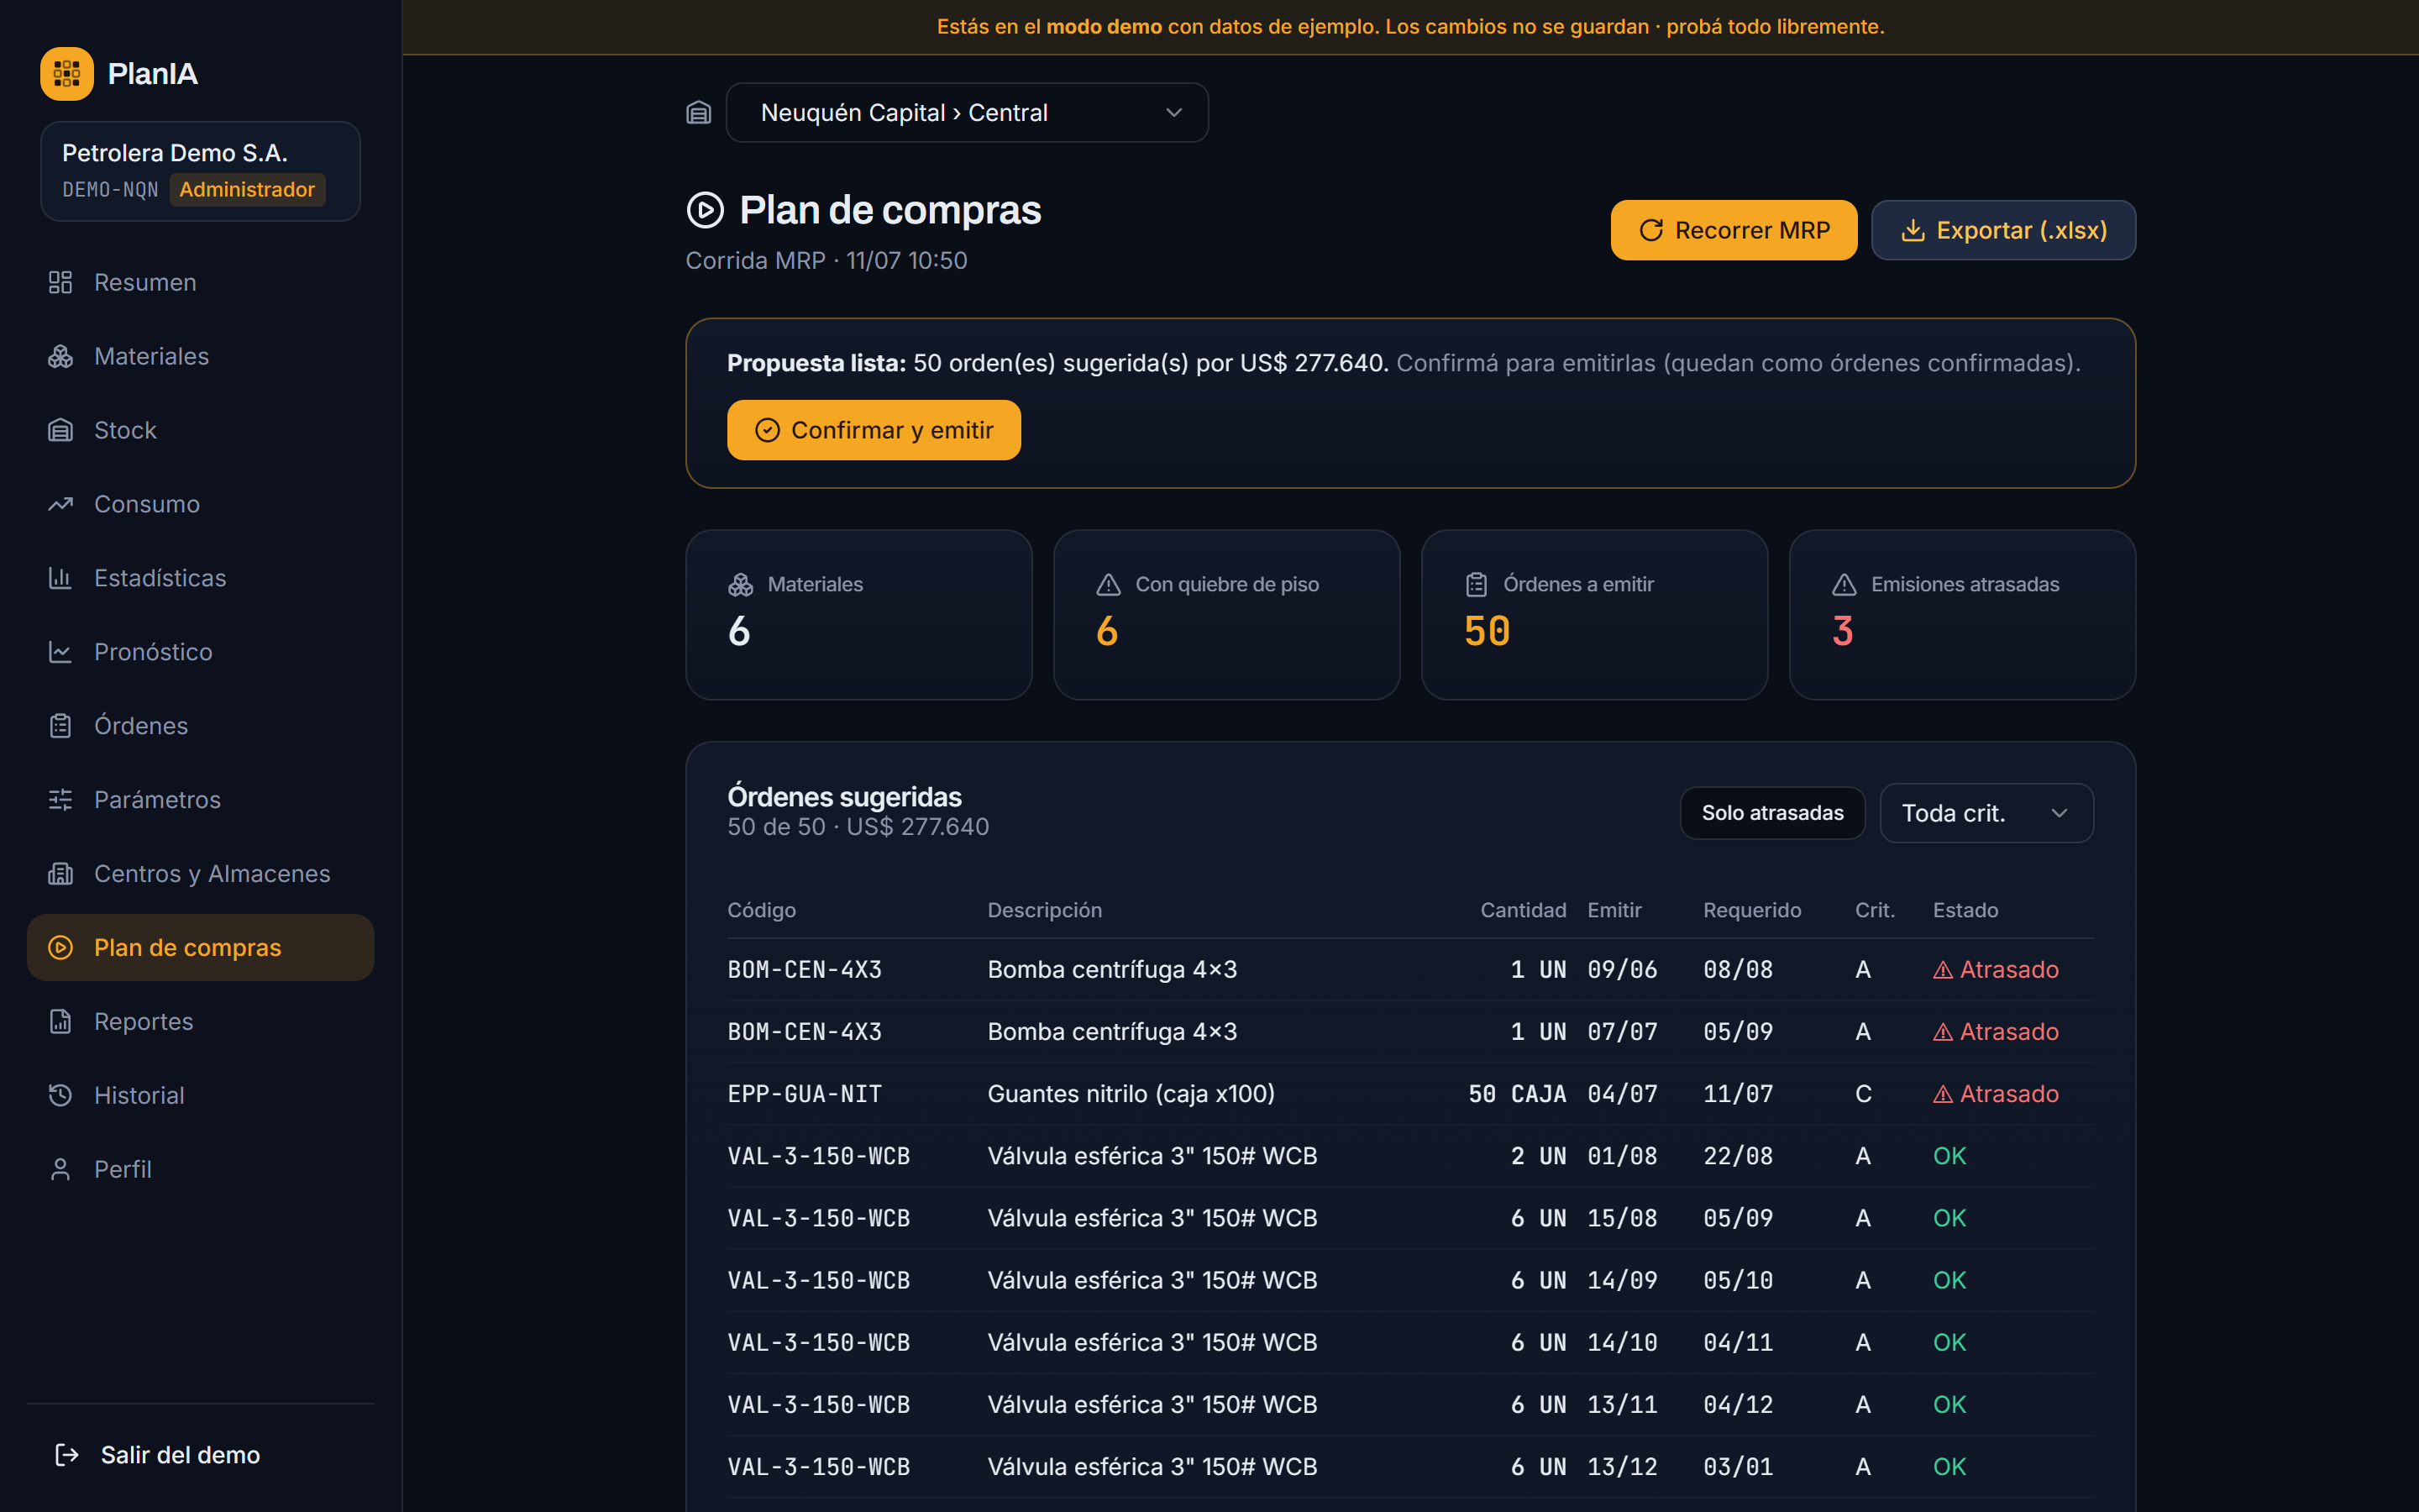
Task: Open the Toda crit. criticality dropdown
Action: coord(1986,813)
